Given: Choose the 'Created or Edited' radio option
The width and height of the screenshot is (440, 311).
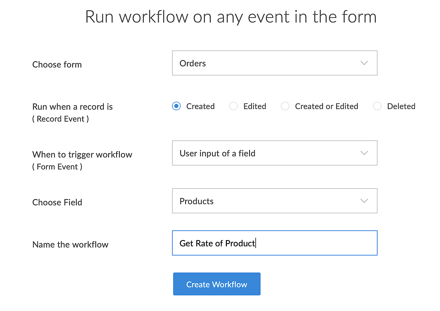Looking at the screenshot, I should pos(285,106).
